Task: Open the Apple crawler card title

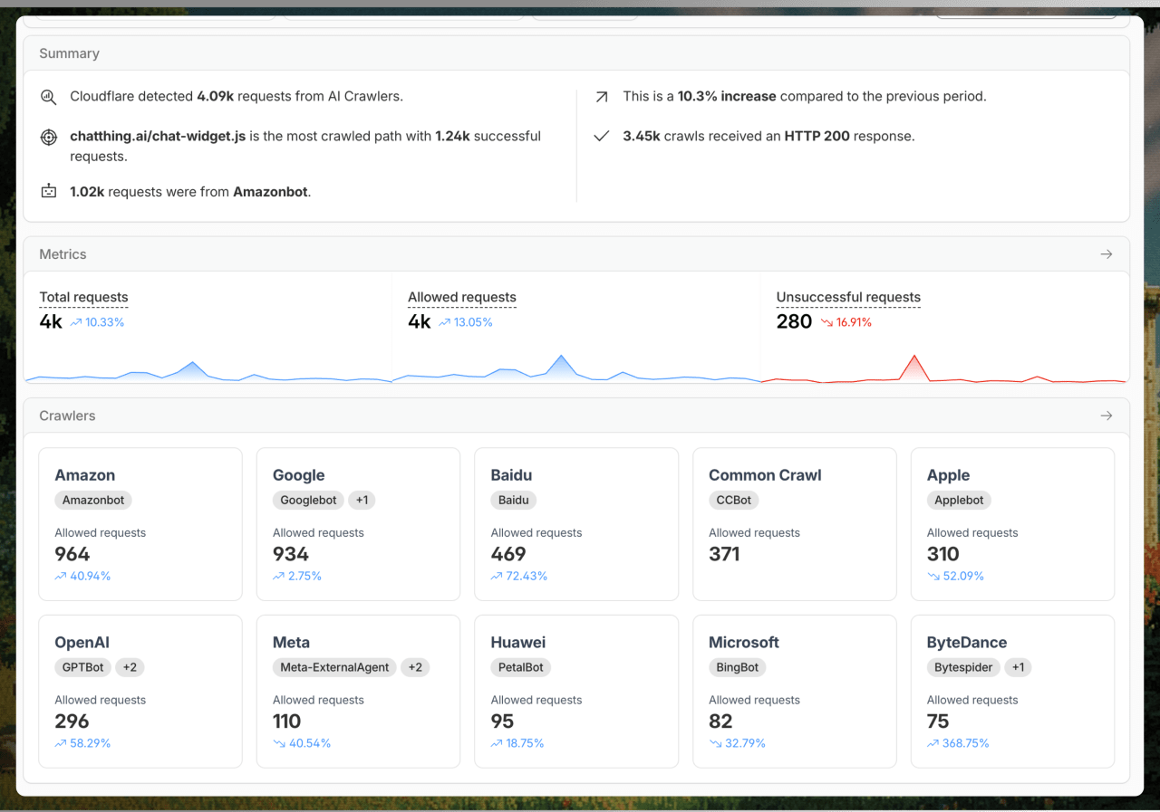Action: click(948, 475)
